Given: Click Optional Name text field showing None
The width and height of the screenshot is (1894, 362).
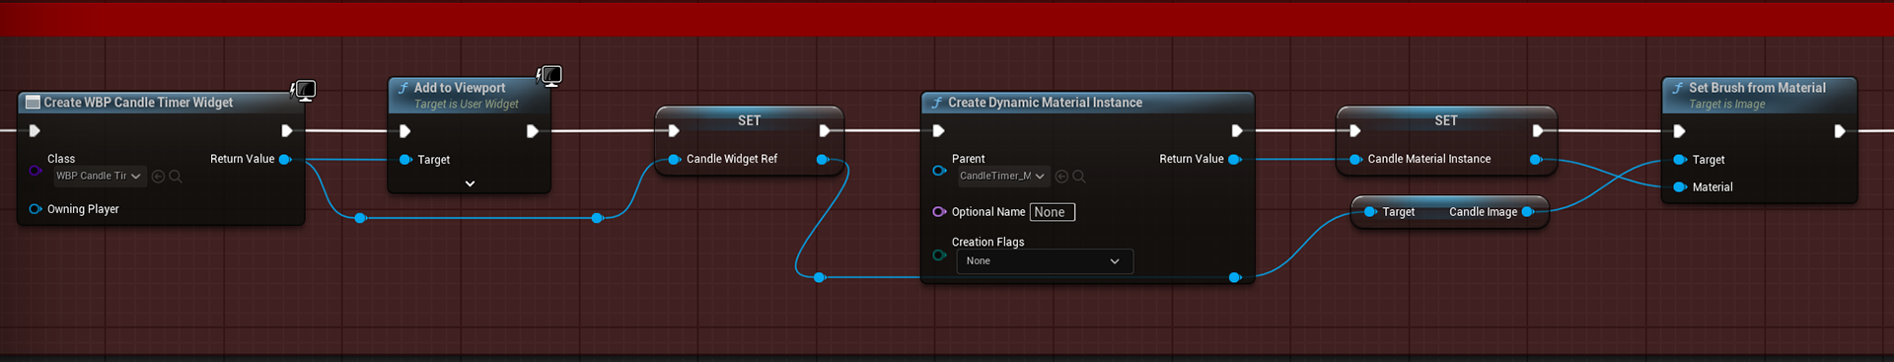Looking at the screenshot, I should click(x=1052, y=212).
